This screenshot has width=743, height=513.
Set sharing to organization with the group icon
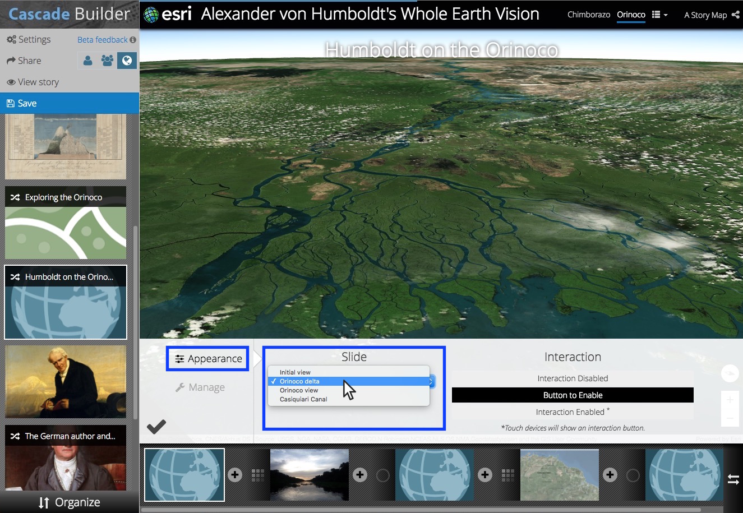(107, 61)
